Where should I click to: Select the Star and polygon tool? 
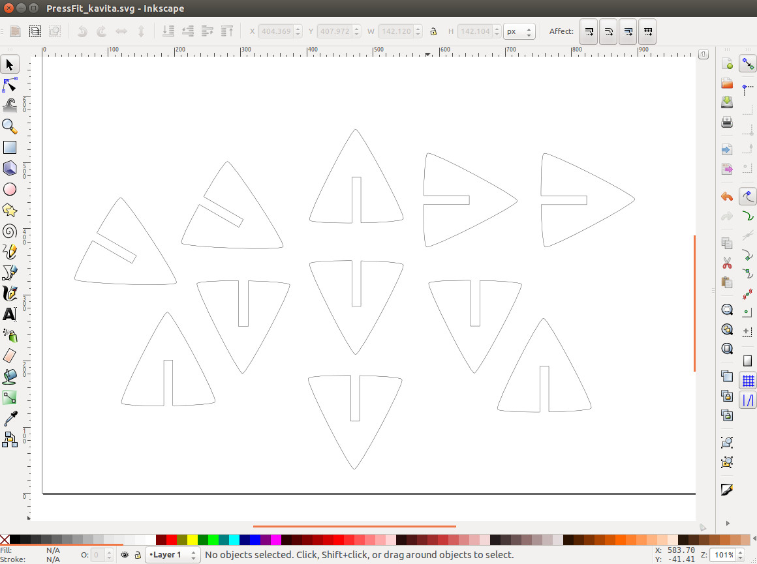coord(10,210)
